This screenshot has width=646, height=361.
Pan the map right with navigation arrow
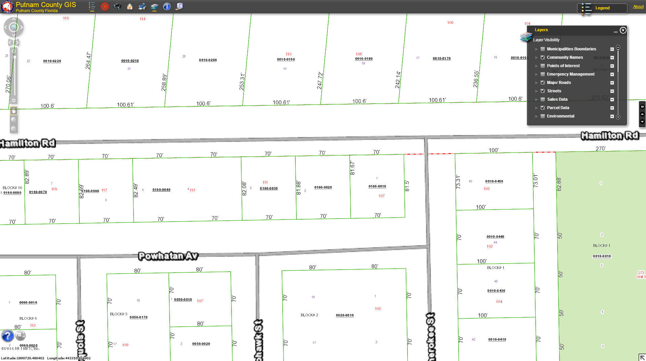click(22, 28)
